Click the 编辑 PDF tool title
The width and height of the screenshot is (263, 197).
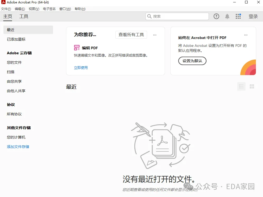click(x=90, y=48)
